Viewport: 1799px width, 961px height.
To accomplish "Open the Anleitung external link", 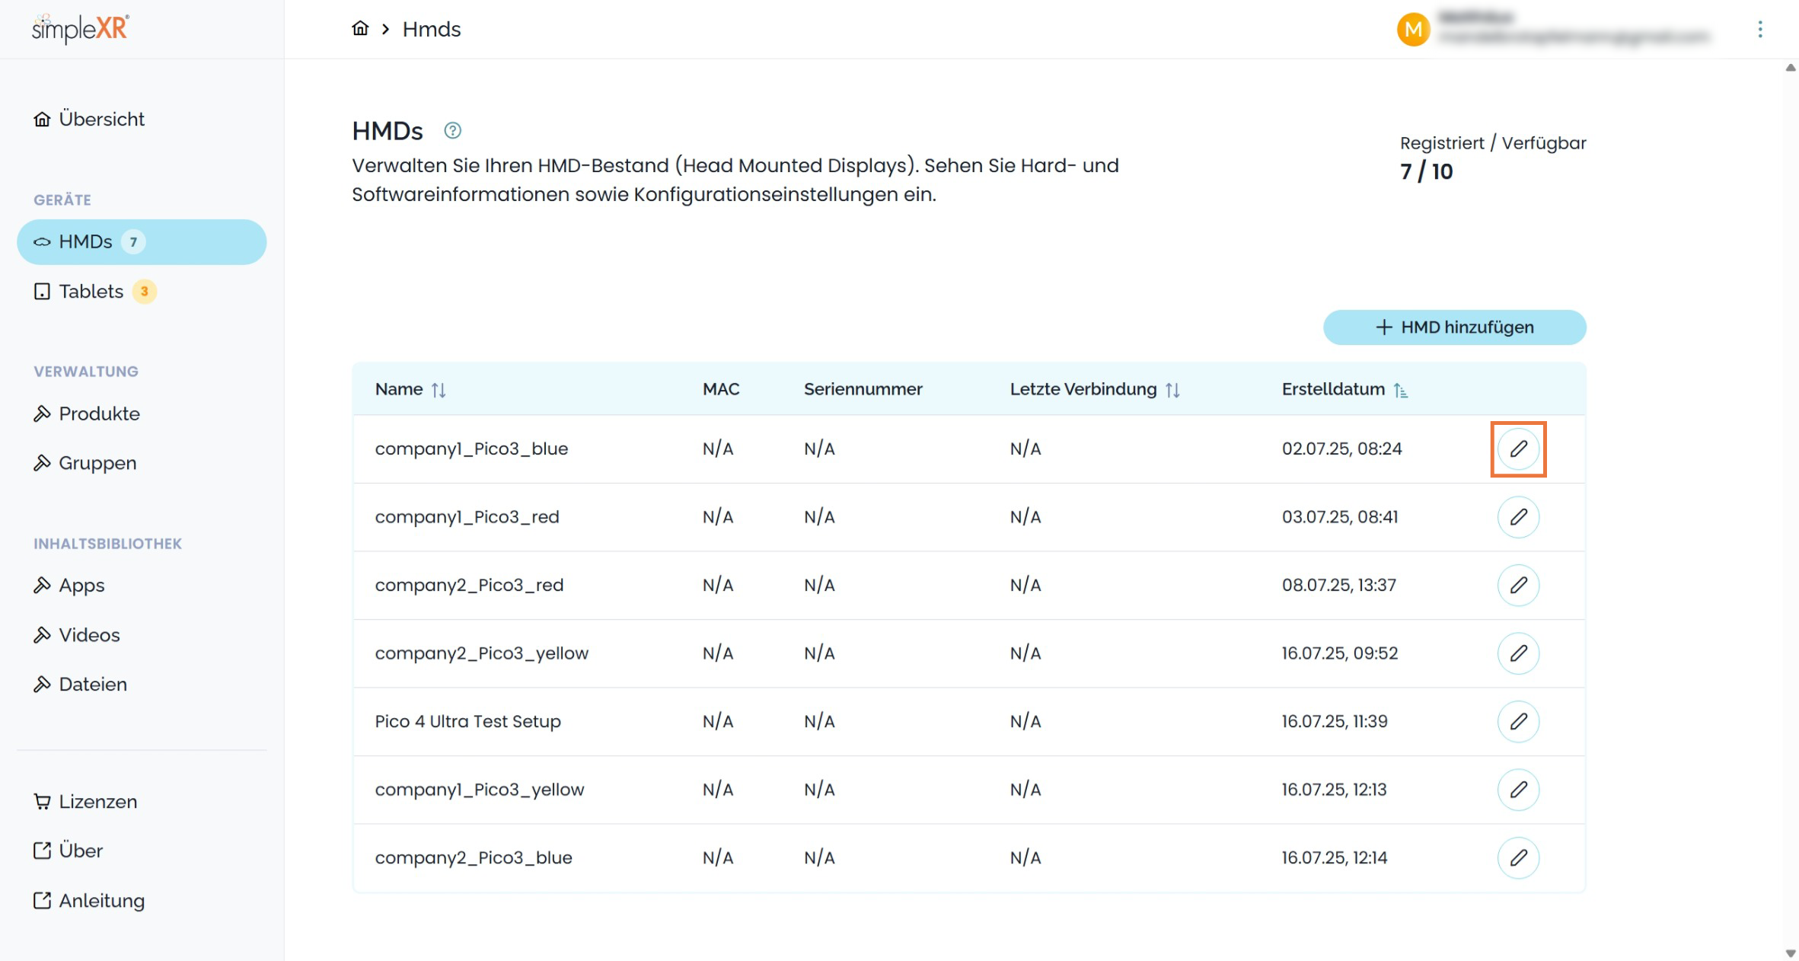I will [101, 901].
